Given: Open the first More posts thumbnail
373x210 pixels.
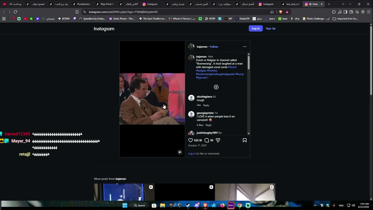Looking at the screenshot, I should coord(124,192).
